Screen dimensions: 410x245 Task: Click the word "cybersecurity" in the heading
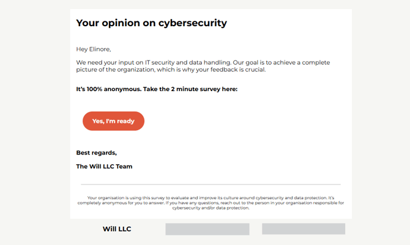pos(192,23)
